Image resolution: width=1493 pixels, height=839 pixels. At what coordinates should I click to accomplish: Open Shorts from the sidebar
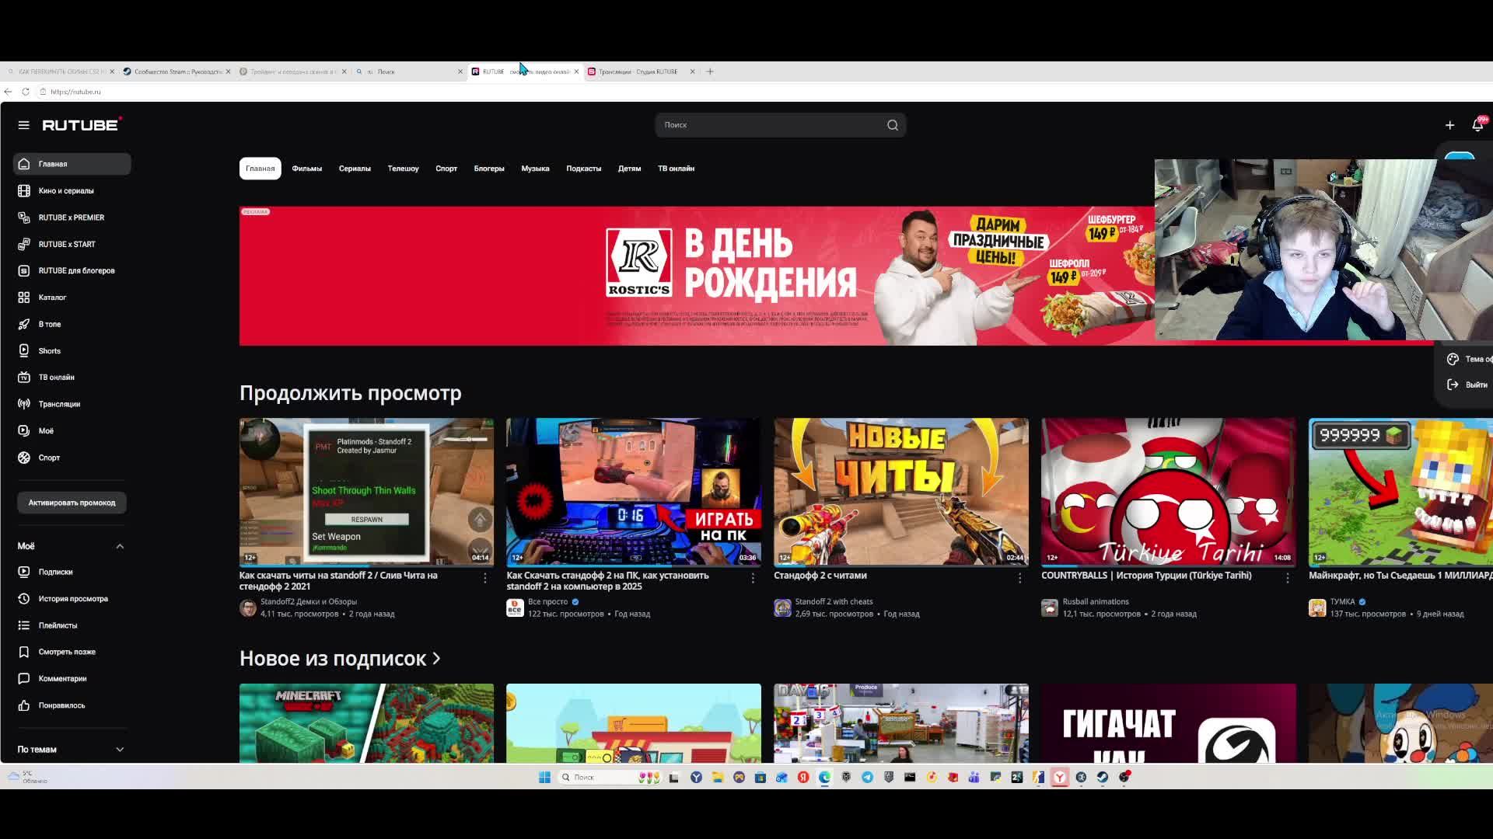click(x=49, y=350)
